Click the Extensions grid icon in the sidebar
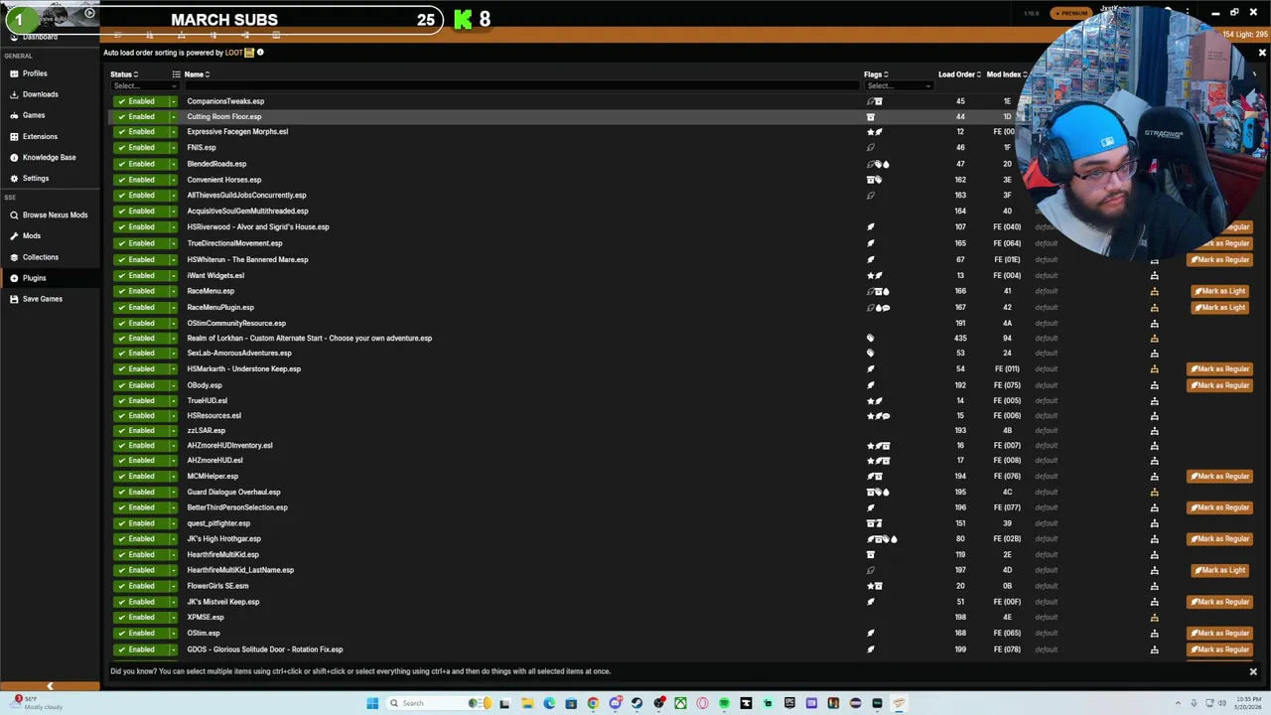Image resolution: width=1271 pixels, height=715 pixels. (x=14, y=136)
